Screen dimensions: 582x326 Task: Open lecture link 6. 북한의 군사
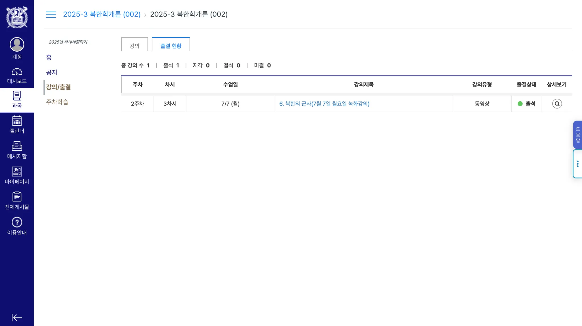pyautogui.click(x=324, y=104)
